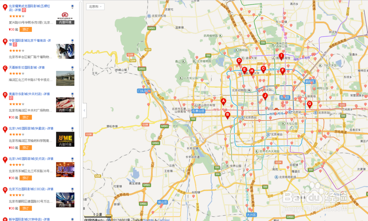Click the 石景山区 district label on map
The image size is (368, 221).
pyautogui.click(x=198, y=111)
